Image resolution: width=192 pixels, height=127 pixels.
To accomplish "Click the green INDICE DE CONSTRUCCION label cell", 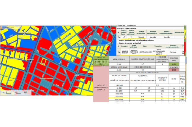I will coord(101,61).
